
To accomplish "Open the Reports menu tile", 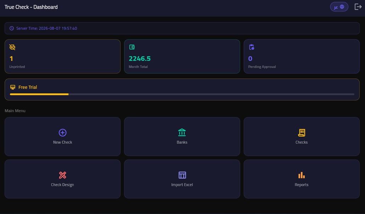I will point(302,179).
